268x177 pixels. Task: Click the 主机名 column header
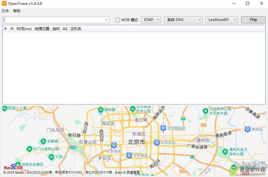76,29
